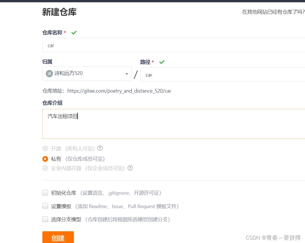The width and height of the screenshot is (305, 243).
Task: Select the 企业内部开源 radio button
Action: tap(45, 168)
